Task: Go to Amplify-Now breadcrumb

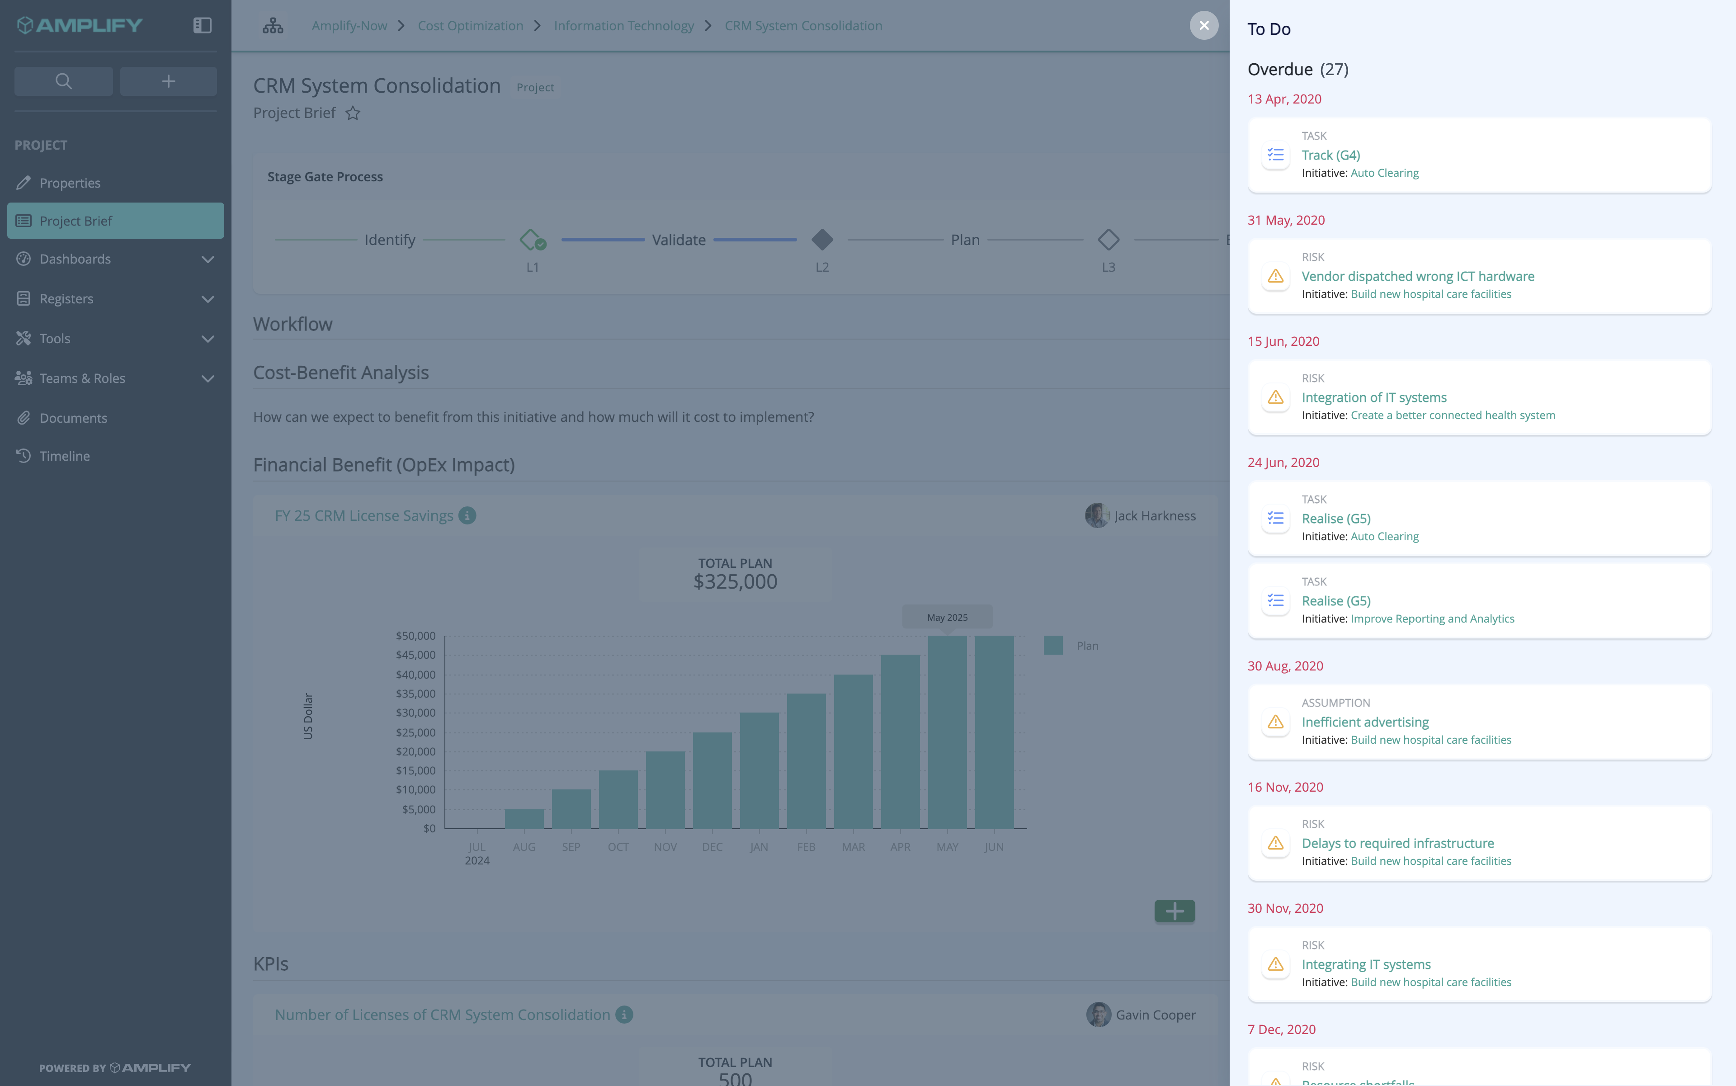Action: click(349, 26)
